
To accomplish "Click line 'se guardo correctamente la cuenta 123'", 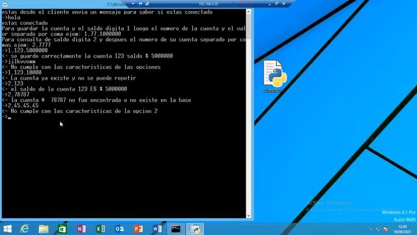I will pyautogui.click(x=87, y=56).
